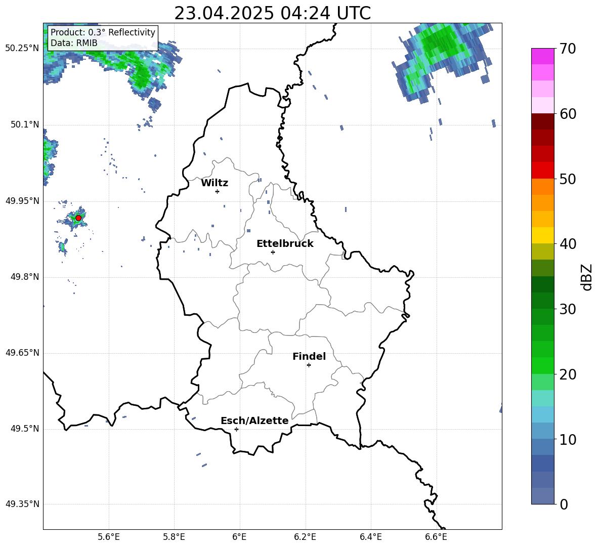This screenshot has width=599, height=547.
Task: Click the Wiltz station cross marker
Action: click(217, 191)
